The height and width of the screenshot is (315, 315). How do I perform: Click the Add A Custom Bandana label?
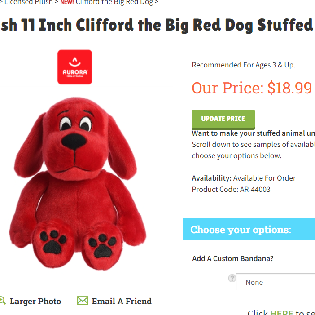(x=233, y=258)
